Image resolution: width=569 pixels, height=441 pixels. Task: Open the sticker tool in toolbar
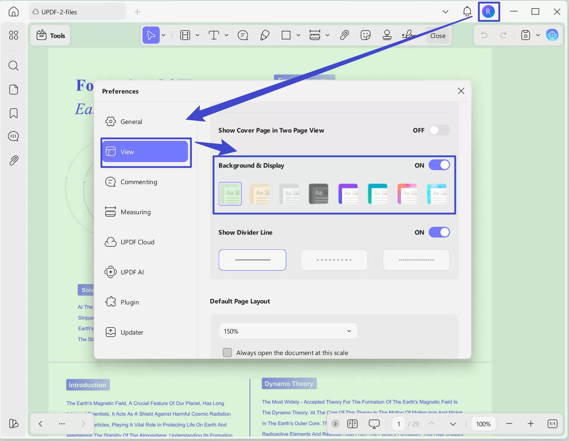click(x=365, y=35)
